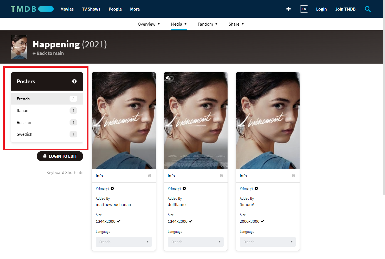Expand the Overview dropdown
Viewport: 385px width, 259px height.
149,24
